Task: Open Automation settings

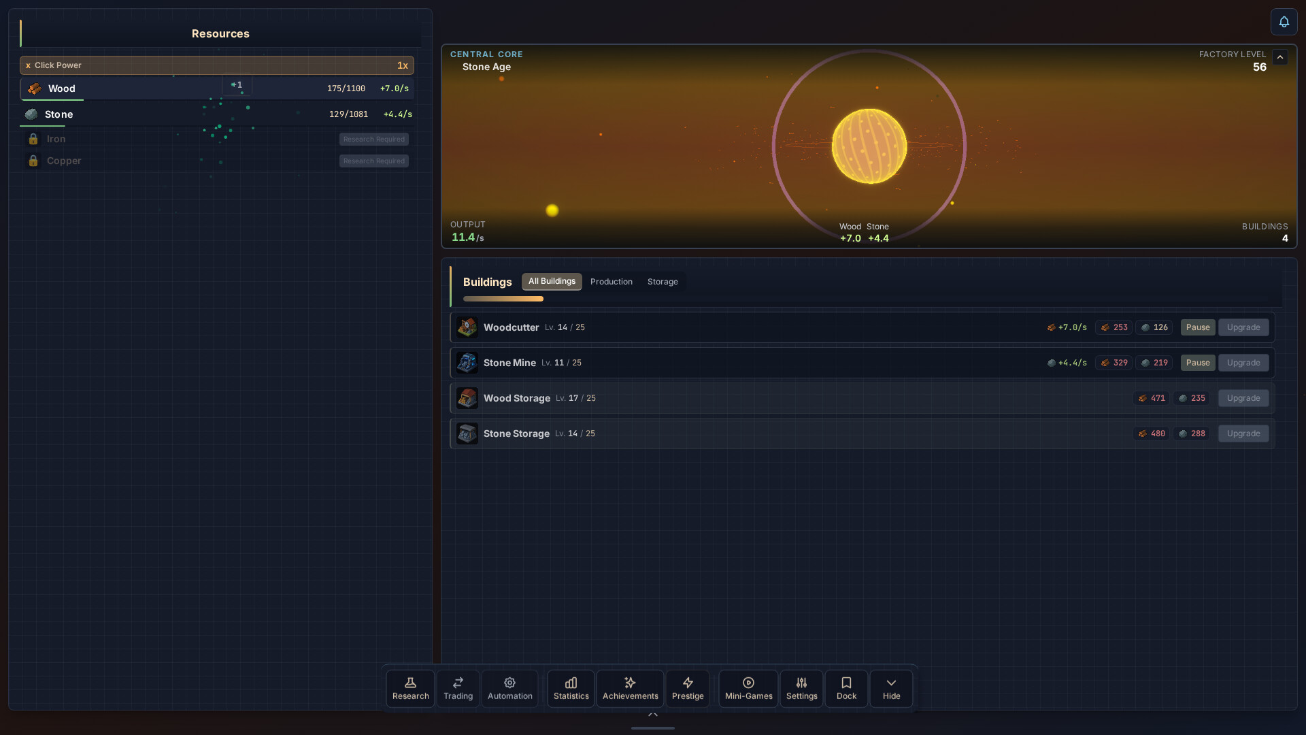Action: point(509,688)
